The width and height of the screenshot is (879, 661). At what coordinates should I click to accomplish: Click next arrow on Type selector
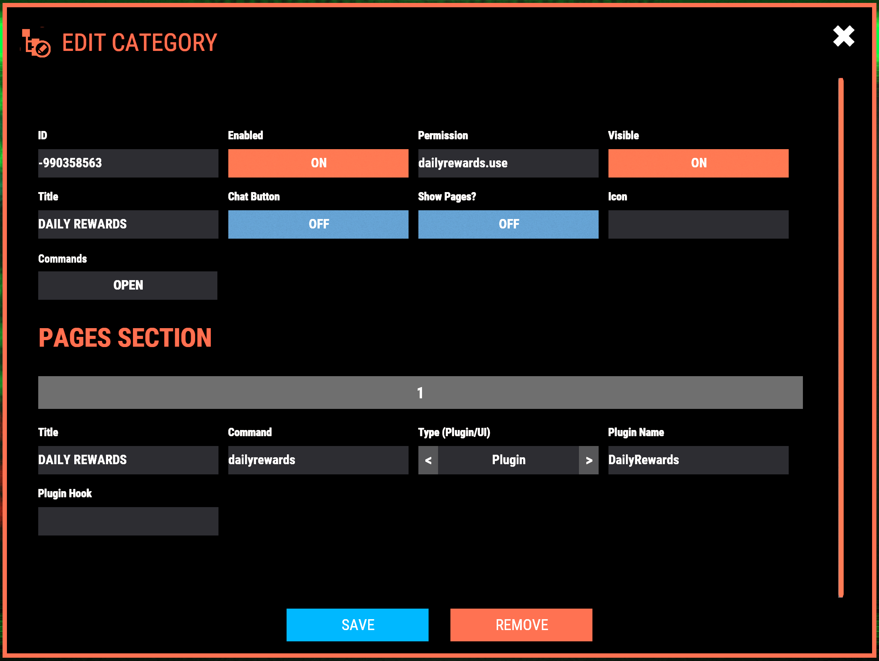(588, 460)
